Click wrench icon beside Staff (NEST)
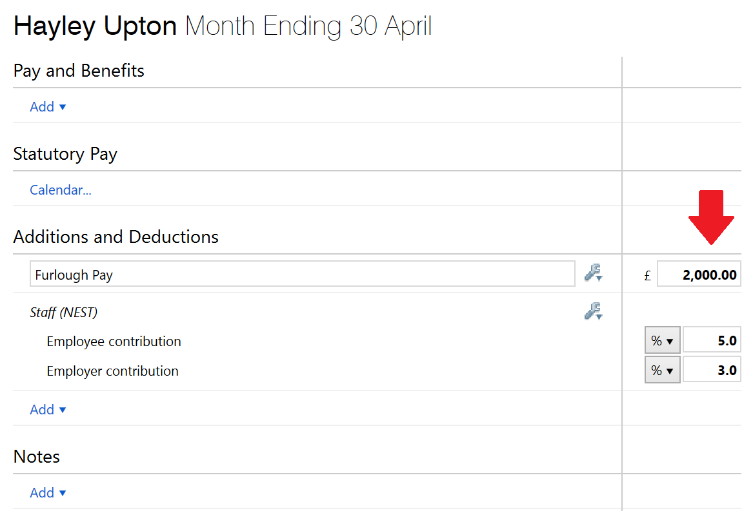753x511 pixels. coord(593,311)
